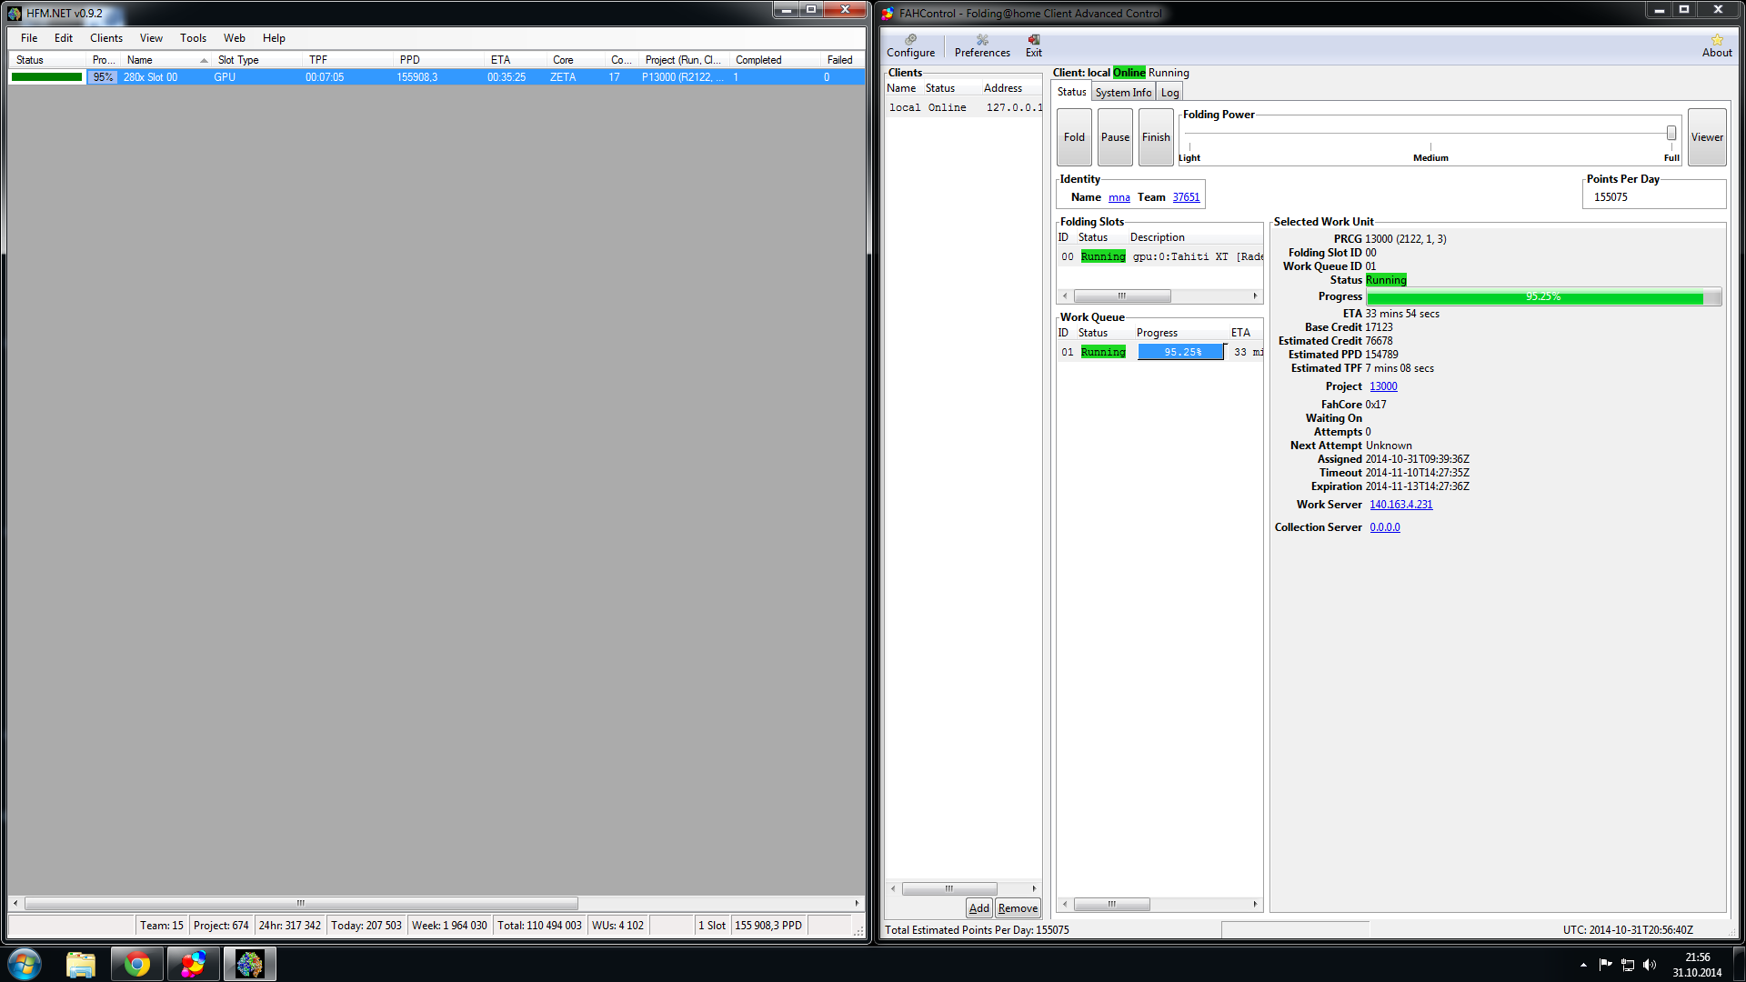The width and height of the screenshot is (1746, 982).
Task: Click Points Per Day value 155075
Action: [x=1611, y=197]
